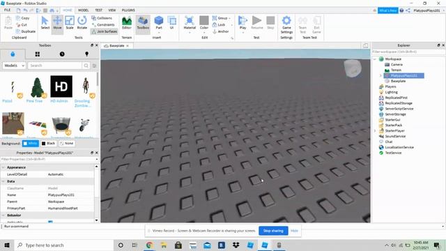Switch to the MODEL ribbon tab
This screenshot has height=251, width=446.
(x=84, y=10)
